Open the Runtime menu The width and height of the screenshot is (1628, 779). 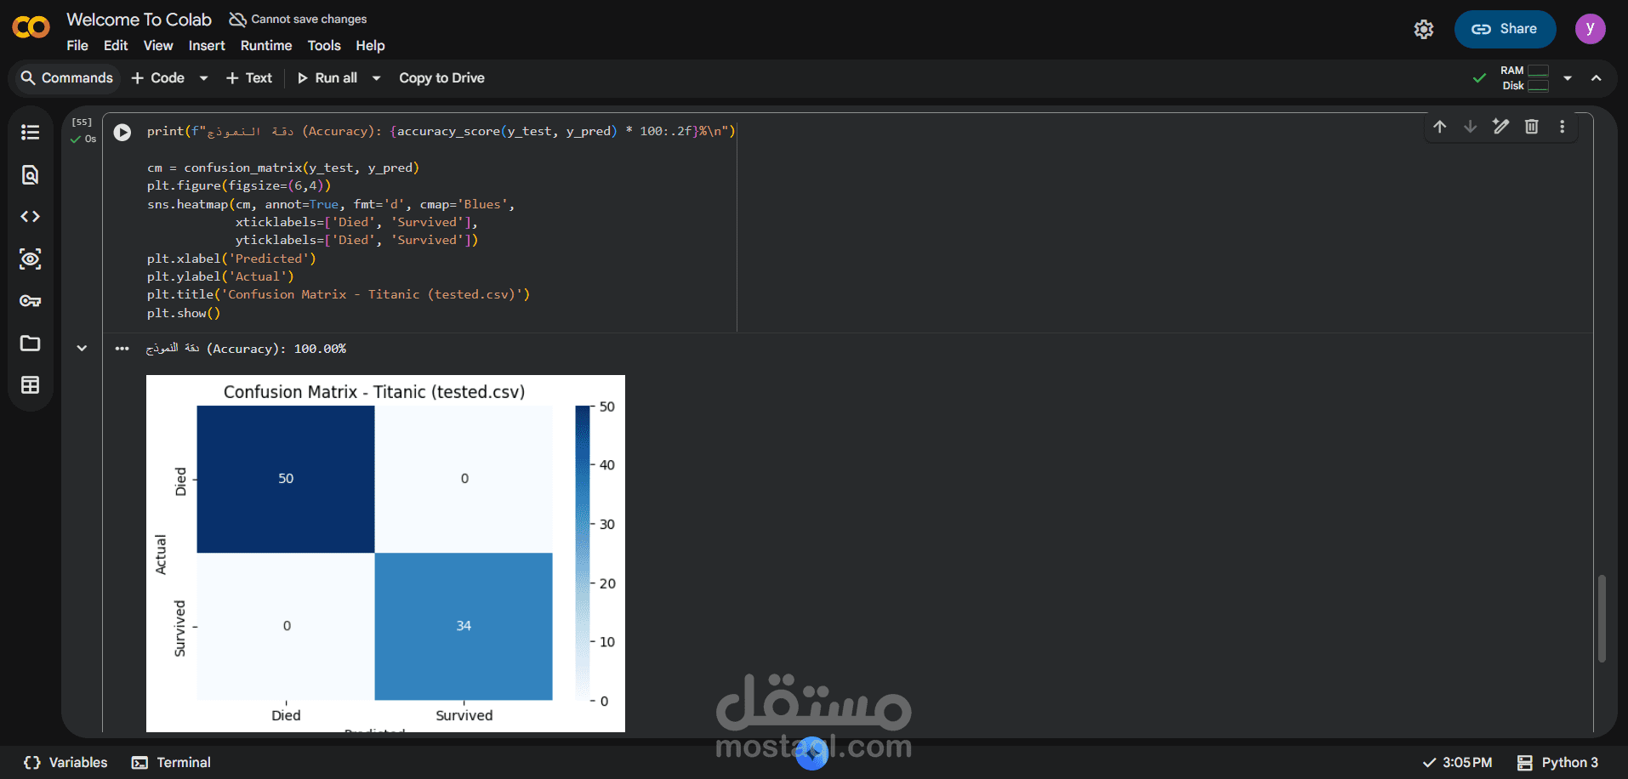click(266, 46)
